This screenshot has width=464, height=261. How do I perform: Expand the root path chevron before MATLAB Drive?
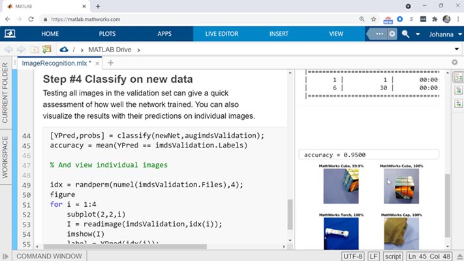coord(82,50)
